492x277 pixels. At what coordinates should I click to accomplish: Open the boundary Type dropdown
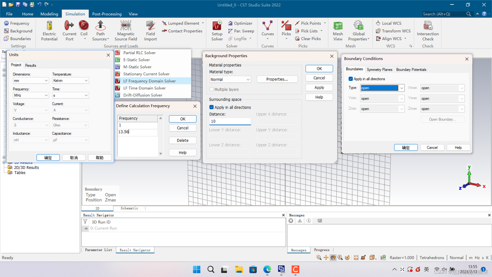[x=402, y=88]
